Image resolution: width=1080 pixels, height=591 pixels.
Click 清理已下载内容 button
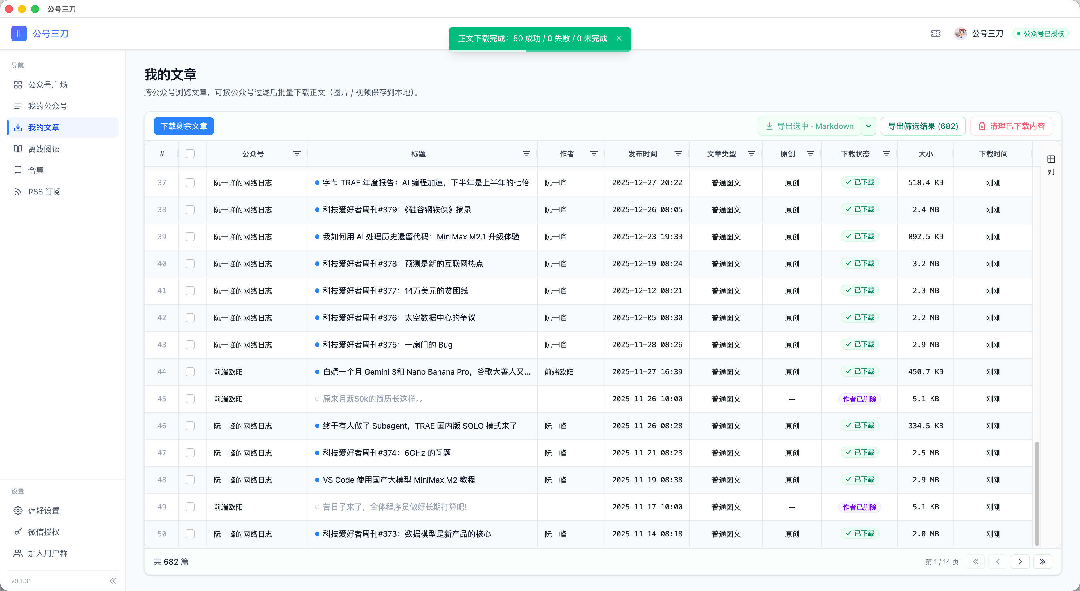point(1011,126)
